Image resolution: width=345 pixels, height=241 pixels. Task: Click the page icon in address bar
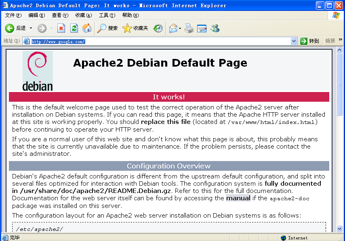click(27, 41)
